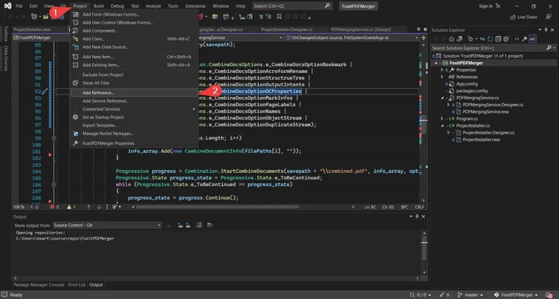Open code cleanup broom icon

[115, 207]
